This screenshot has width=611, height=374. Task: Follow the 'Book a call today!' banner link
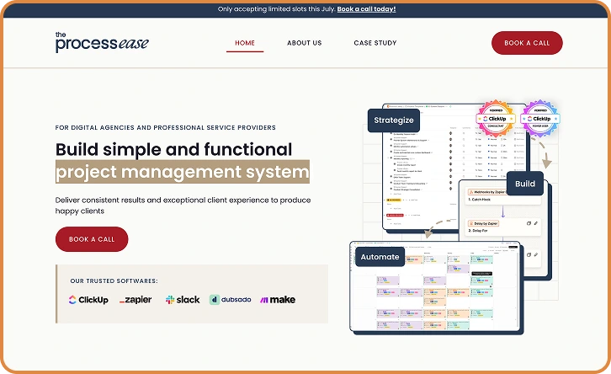click(x=366, y=9)
